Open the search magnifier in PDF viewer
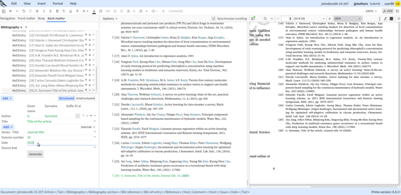This screenshot has height=195, width=401. 265,19
